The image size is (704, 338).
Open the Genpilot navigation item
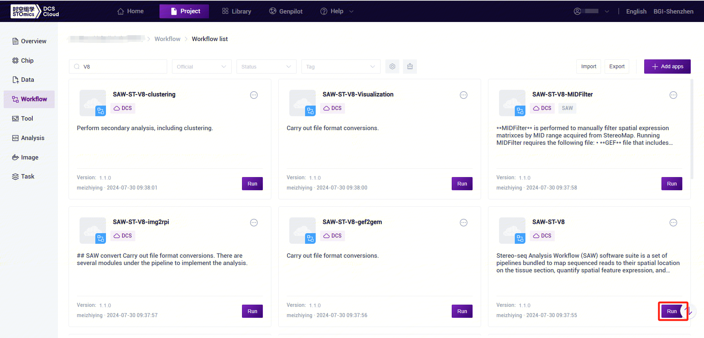286,11
